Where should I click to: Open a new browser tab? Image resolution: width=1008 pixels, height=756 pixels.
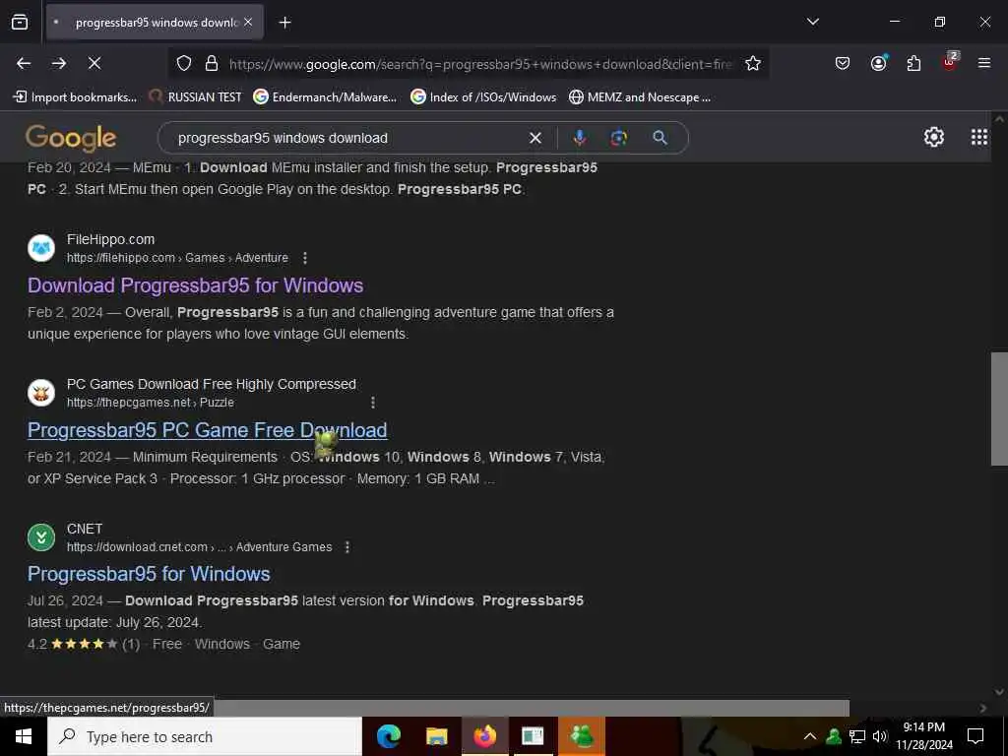(x=284, y=23)
